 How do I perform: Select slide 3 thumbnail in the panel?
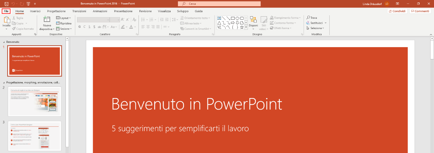34,136
